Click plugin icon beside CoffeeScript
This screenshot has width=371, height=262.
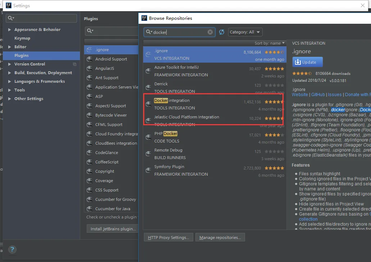90,162
